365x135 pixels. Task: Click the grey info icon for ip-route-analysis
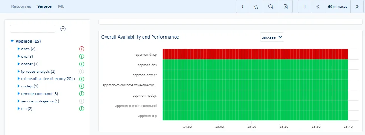tap(81, 71)
